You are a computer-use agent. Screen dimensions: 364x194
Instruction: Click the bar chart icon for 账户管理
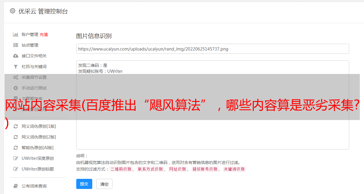(x=16, y=34)
